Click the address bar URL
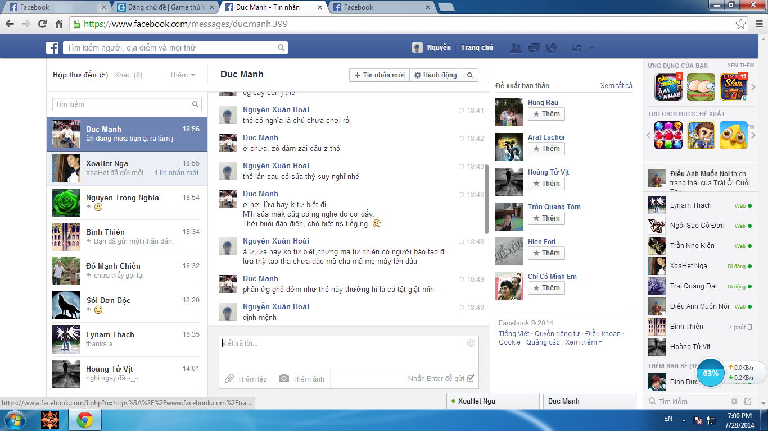This screenshot has height=431, width=768. coord(186,24)
